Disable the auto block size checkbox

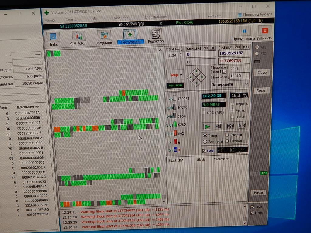224,72
